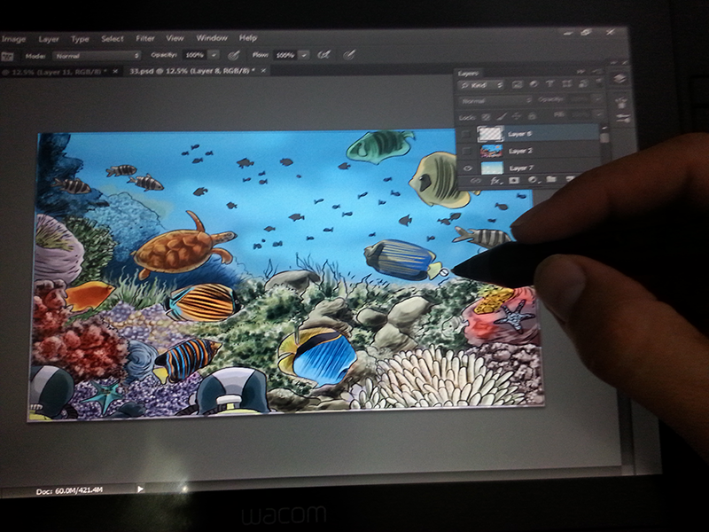
Task: Open the Fill arrow in Layers panel
Action: tap(599, 114)
